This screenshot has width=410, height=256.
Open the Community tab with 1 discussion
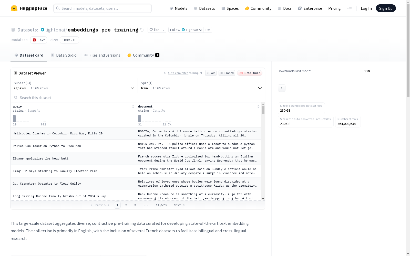[143, 55]
